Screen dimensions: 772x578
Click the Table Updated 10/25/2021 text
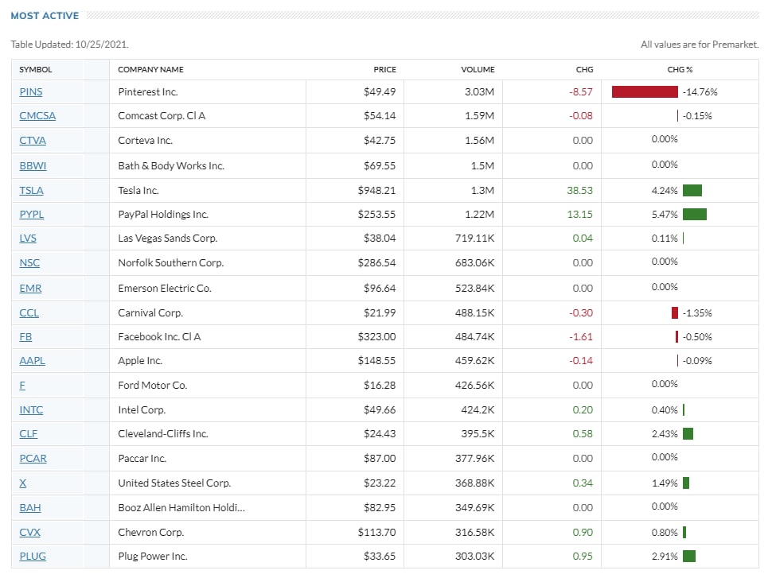coord(69,45)
